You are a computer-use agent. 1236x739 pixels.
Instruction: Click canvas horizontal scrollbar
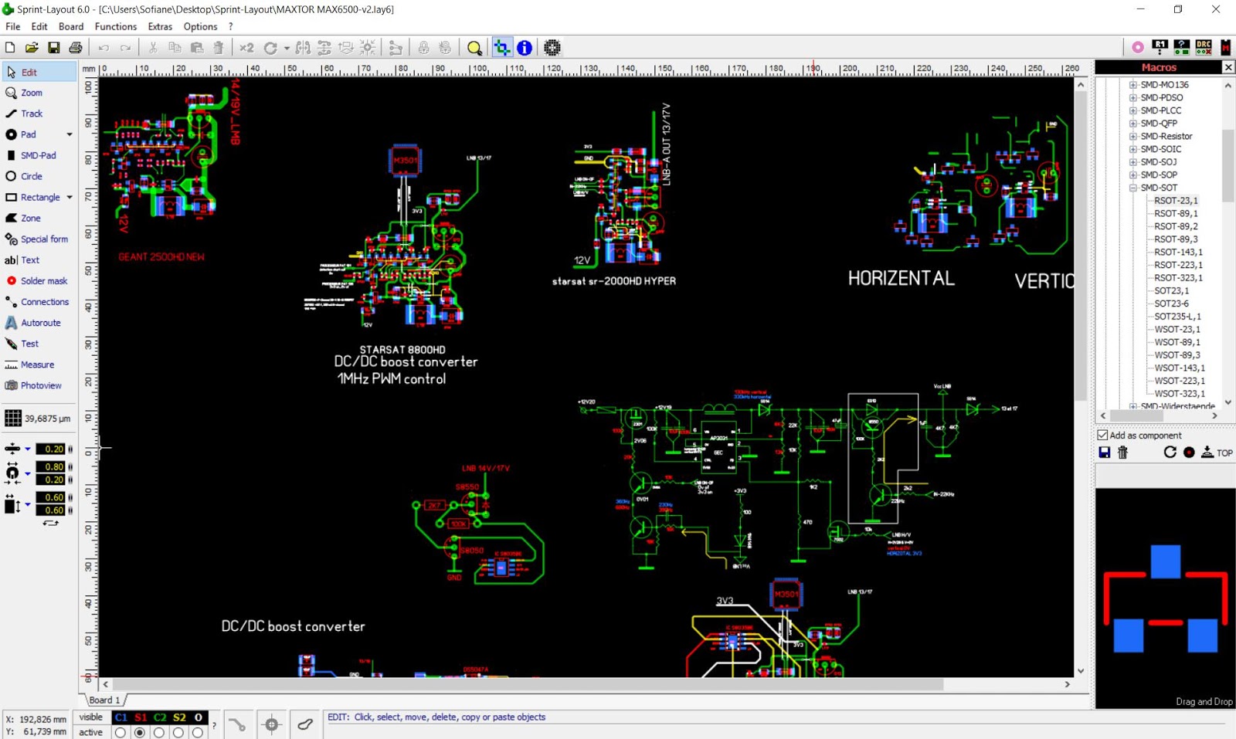click(528, 684)
